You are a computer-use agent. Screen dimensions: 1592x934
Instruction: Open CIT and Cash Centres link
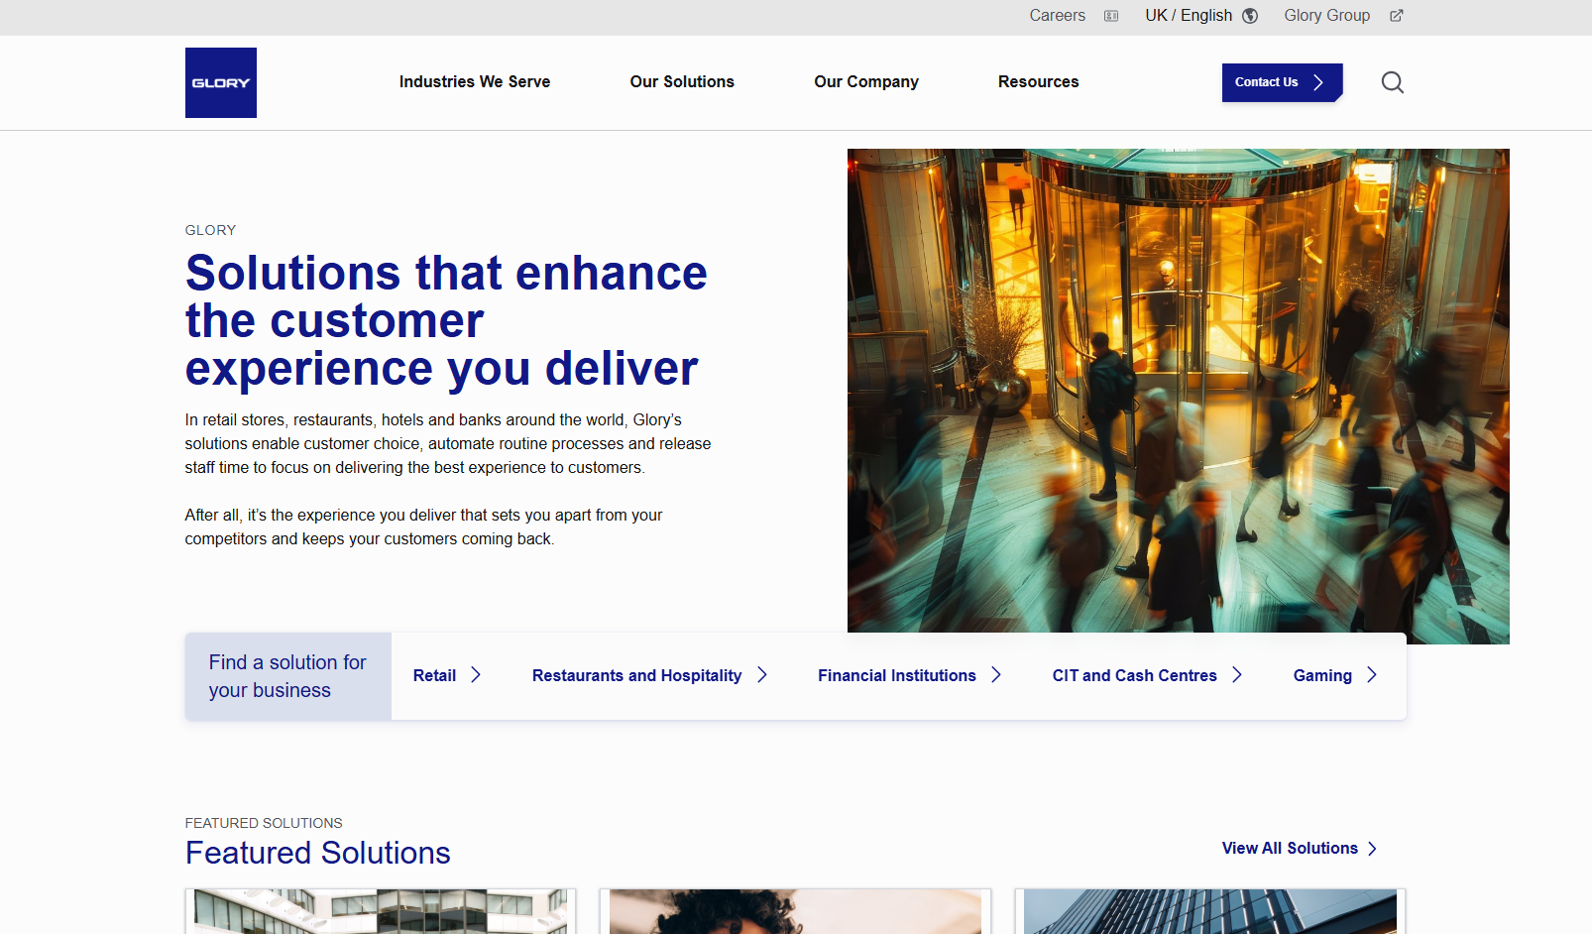coord(1134,675)
